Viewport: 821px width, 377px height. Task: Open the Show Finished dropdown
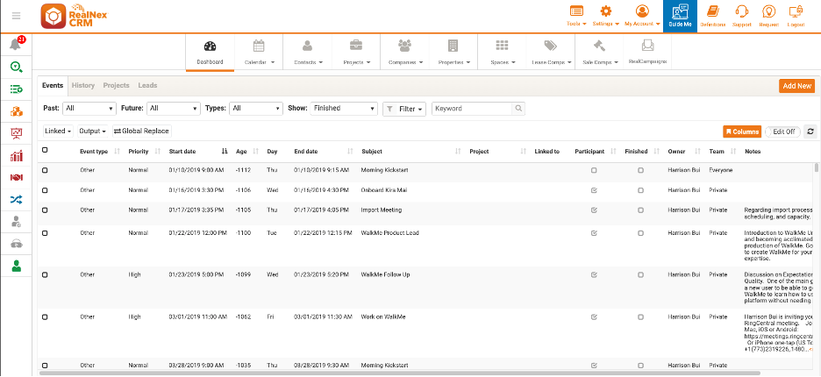pyautogui.click(x=344, y=109)
